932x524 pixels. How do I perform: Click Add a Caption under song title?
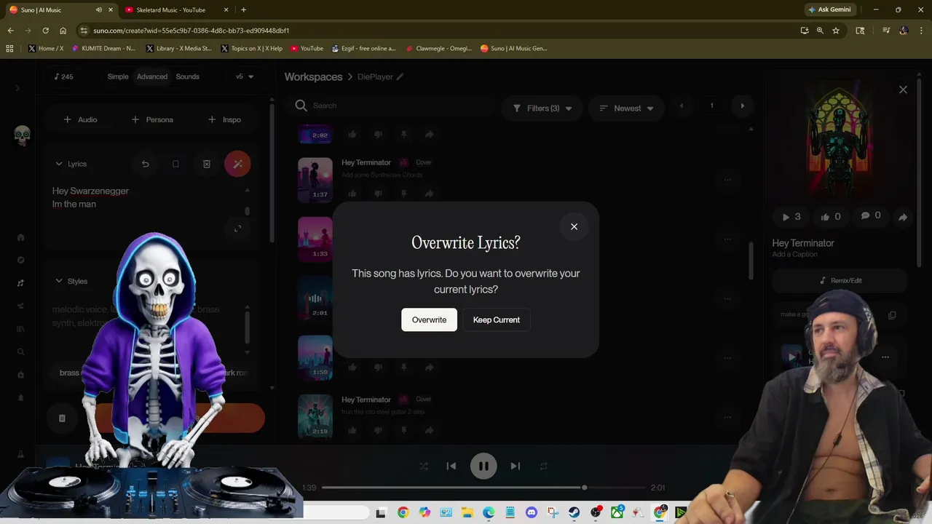pos(795,254)
